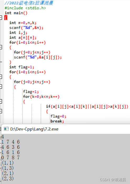Click the #include <stdio.h> line
The image size is (130, 184).
(25, 8)
